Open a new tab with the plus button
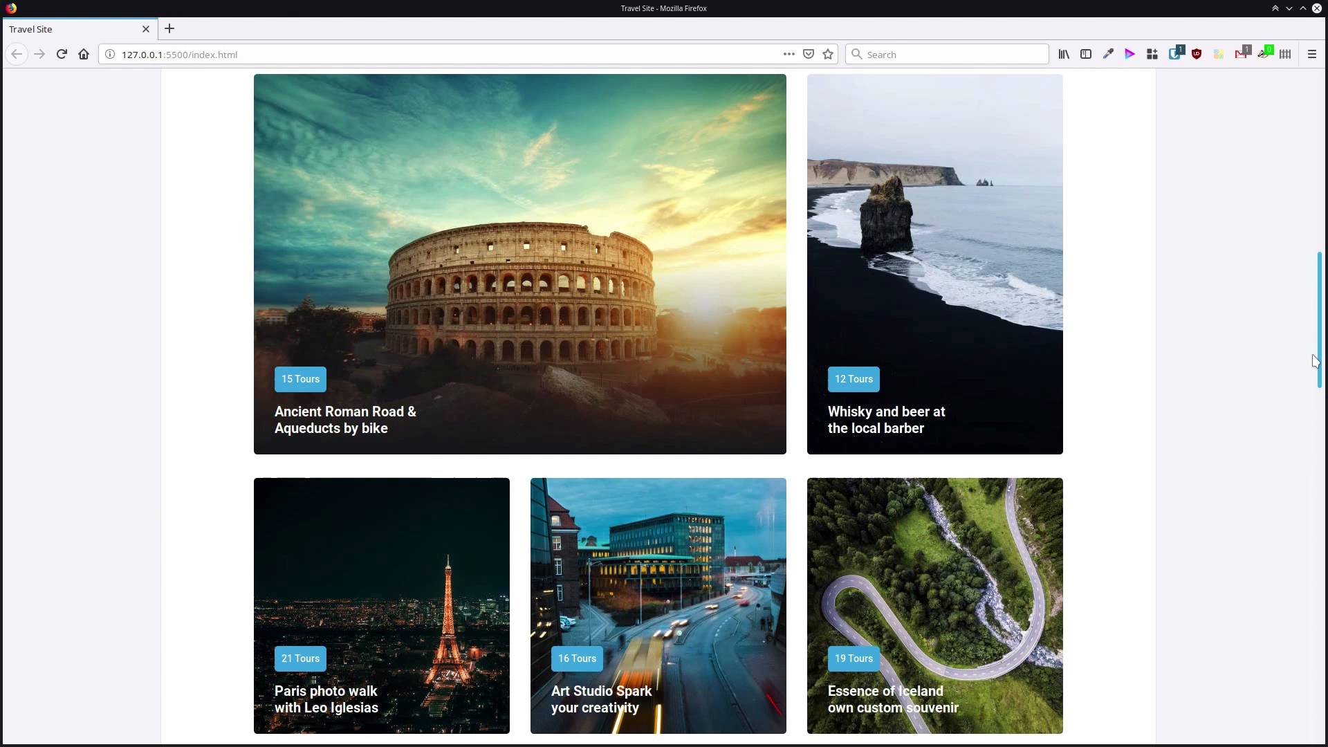Viewport: 1328px width, 747px height. click(169, 29)
